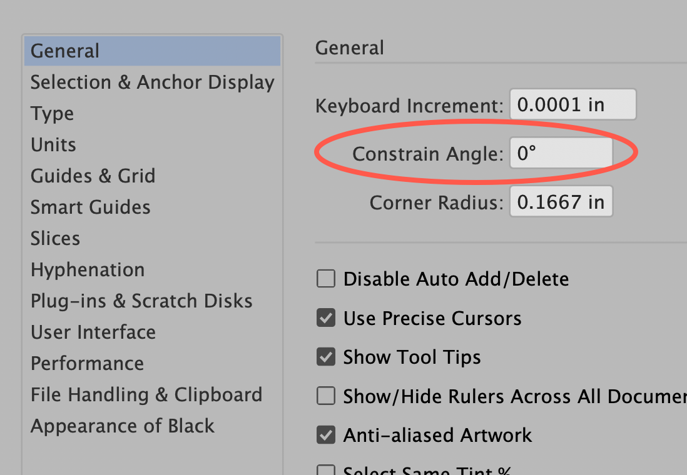The height and width of the screenshot is (475, 687).
Task: Click the Constrain Angle input field
Action: pos(560,152)
